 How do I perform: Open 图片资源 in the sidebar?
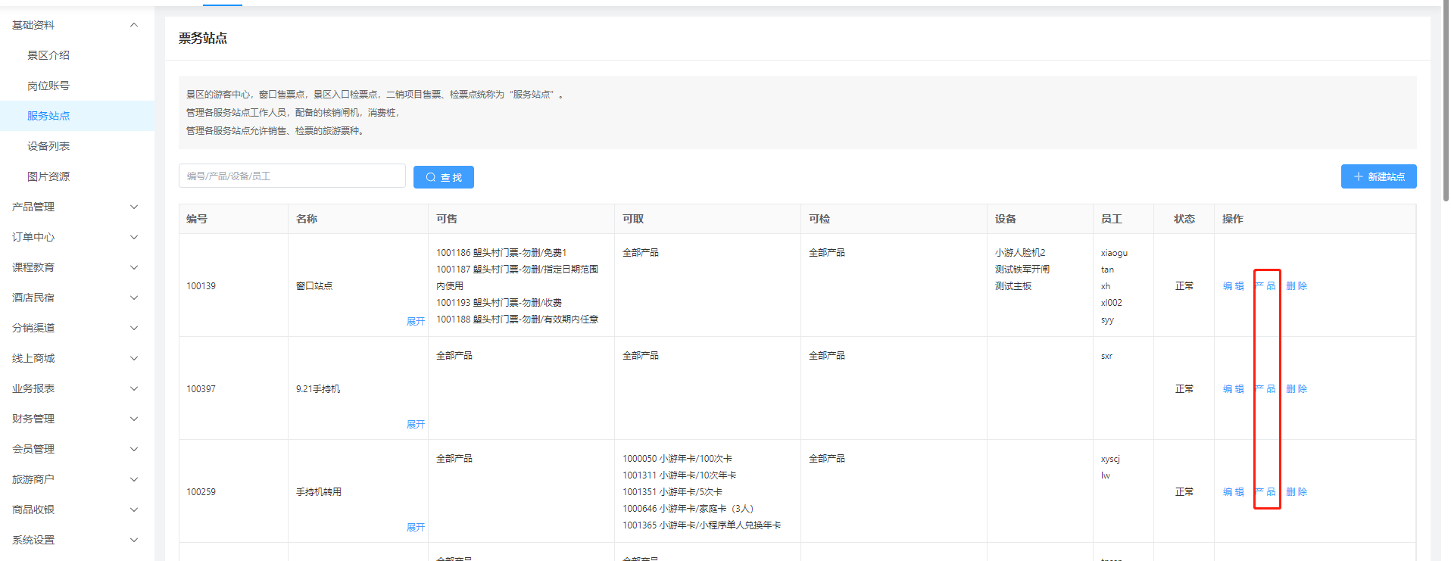(x=48, y=176)
